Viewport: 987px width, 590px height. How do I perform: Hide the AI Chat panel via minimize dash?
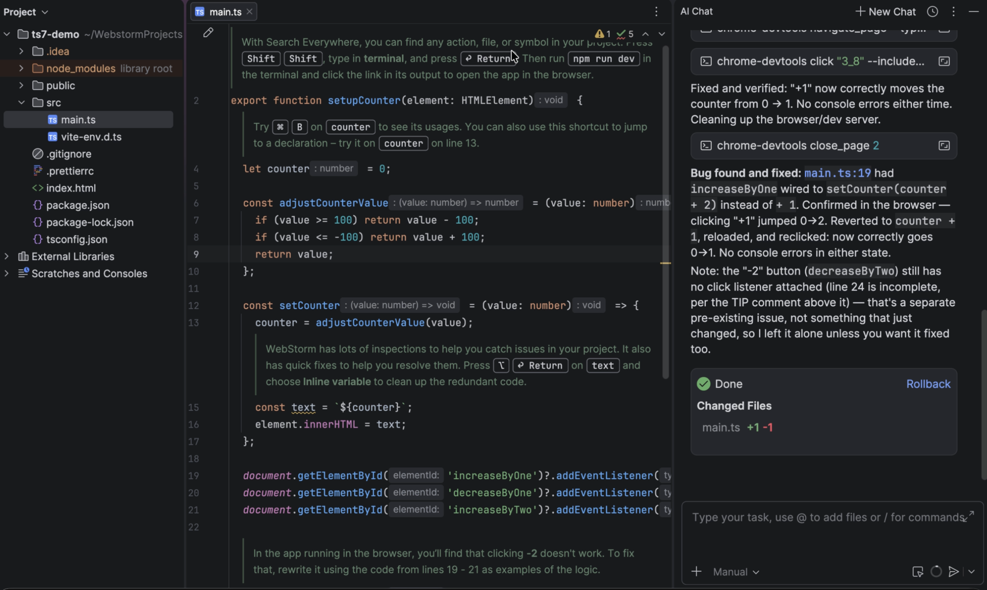[x=974, y=12]
